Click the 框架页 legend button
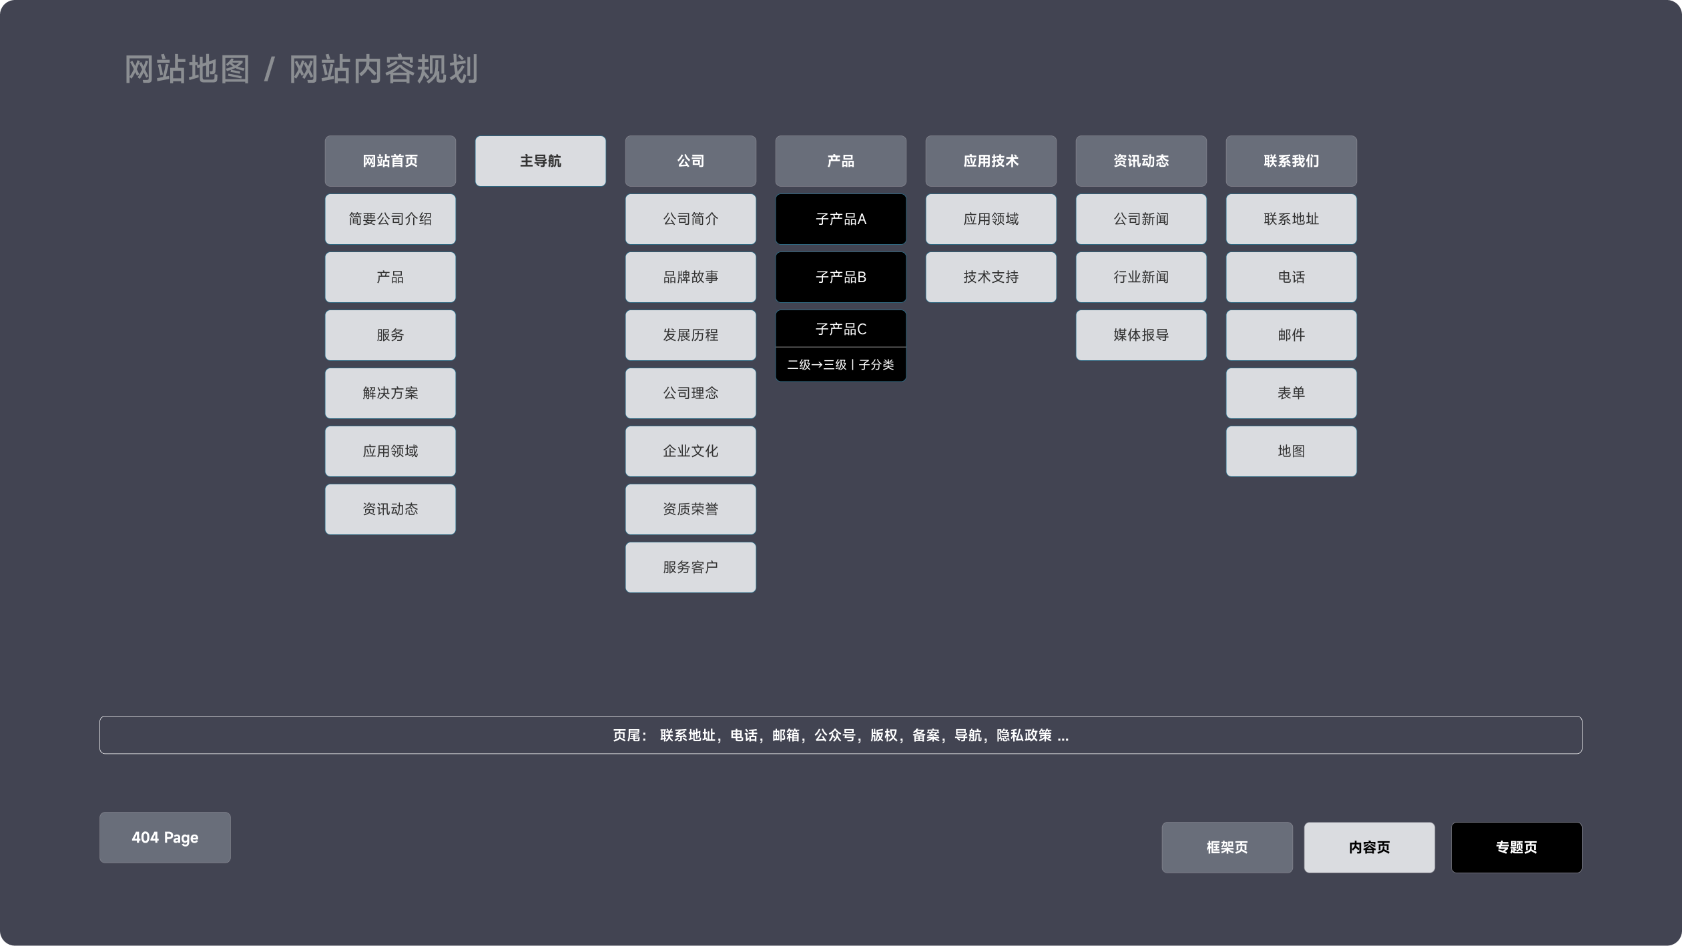 coord(1227,847)
